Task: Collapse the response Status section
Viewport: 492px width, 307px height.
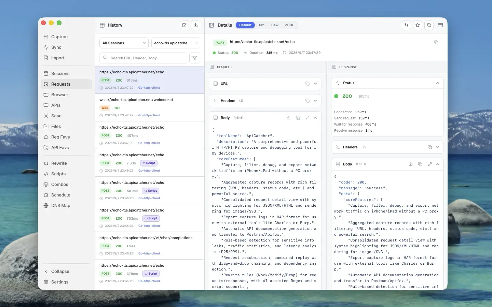Action: pos(438,83)
